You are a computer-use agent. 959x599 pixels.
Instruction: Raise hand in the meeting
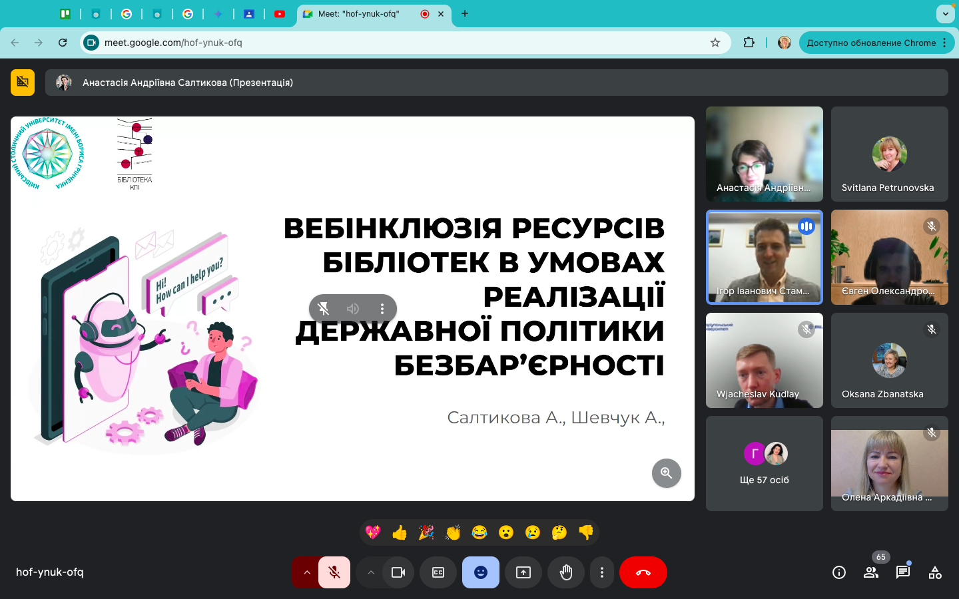tap(566, 572)
